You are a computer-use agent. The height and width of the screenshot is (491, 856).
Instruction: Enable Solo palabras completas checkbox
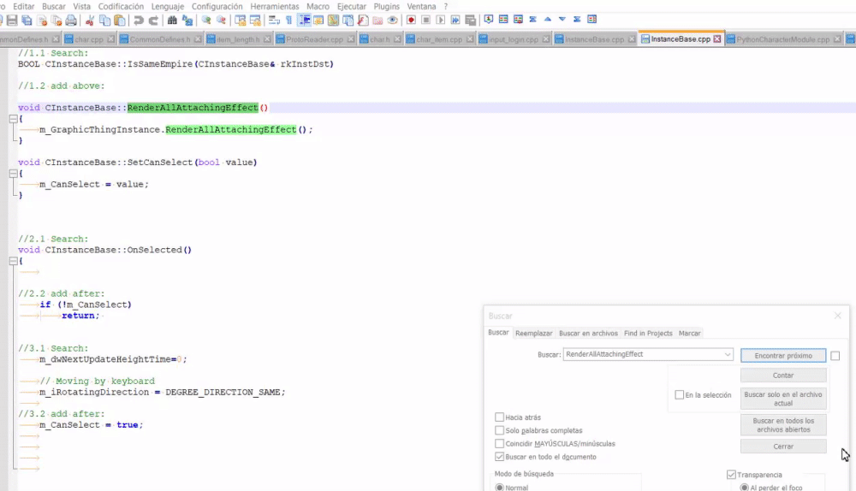click(499, 430)
